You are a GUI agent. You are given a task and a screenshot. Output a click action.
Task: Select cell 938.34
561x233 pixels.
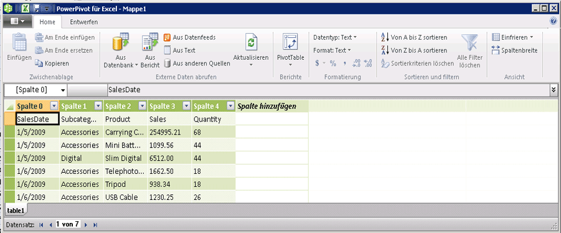169,184
